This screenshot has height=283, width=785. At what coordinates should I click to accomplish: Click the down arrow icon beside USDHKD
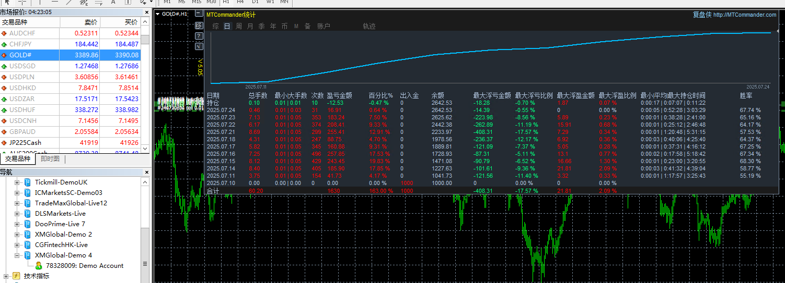coord(4,88)
